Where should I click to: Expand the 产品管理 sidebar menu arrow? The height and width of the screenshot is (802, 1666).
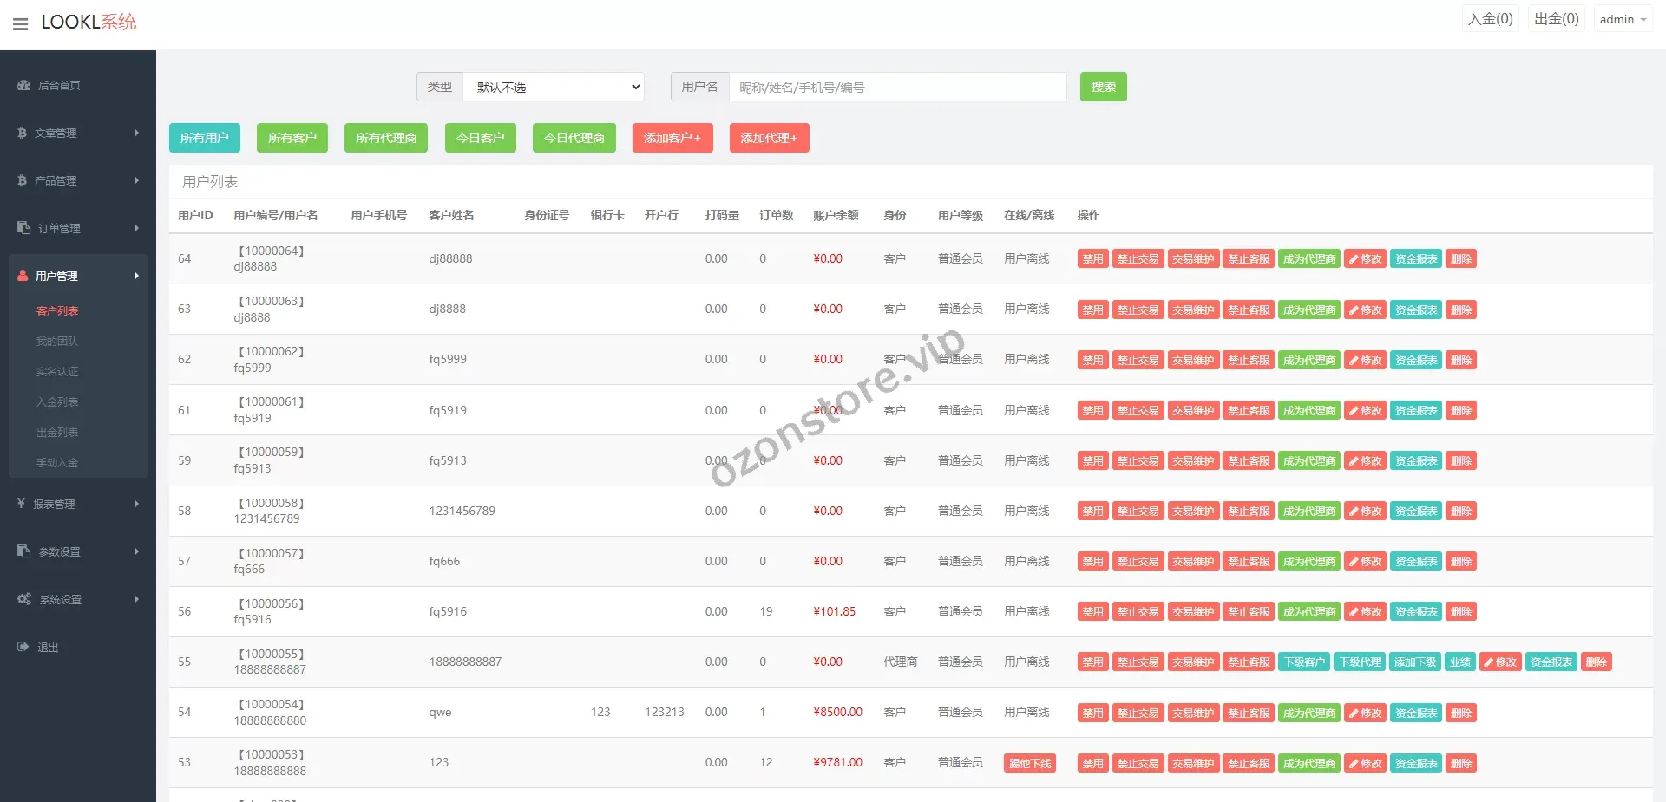click(136, 180)
